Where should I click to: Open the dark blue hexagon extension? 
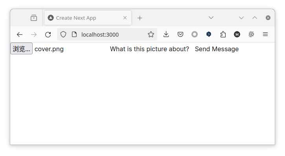(209, 34)
